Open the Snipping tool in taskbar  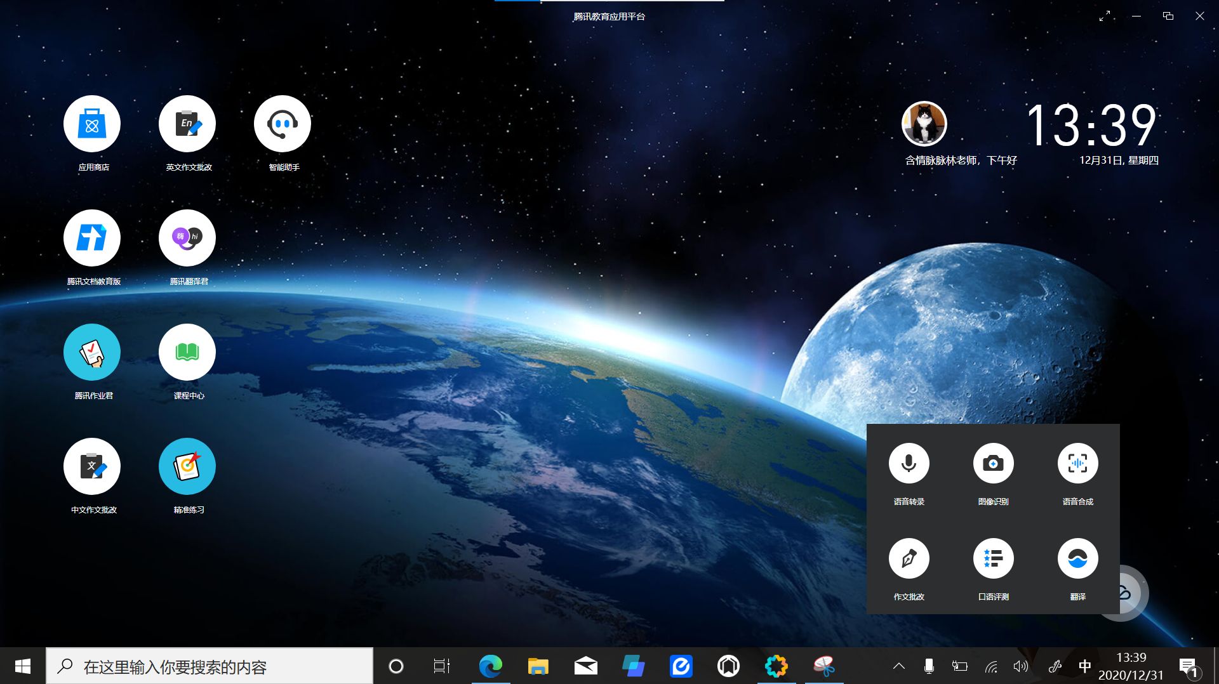824,666
